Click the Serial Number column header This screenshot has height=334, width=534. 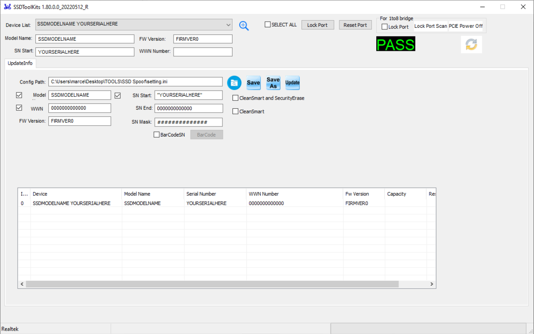[x=215, y=194]
